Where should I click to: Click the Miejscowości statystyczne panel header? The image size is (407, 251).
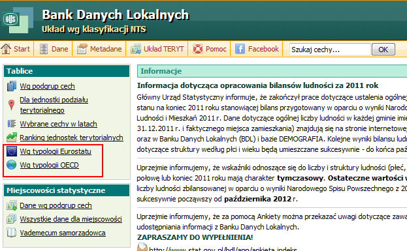point(67,190)
